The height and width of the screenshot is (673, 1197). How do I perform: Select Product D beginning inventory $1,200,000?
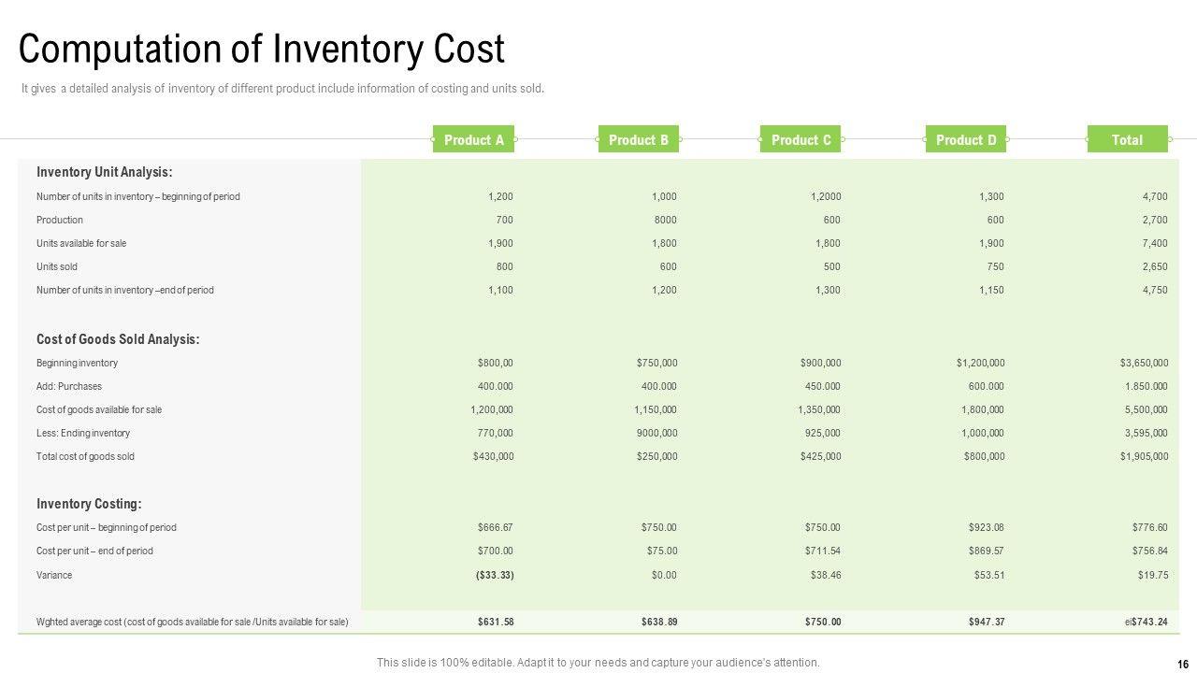pos(980,363)
